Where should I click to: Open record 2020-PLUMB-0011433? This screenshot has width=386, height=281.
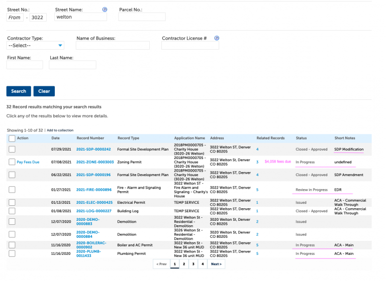pos(88,253)
